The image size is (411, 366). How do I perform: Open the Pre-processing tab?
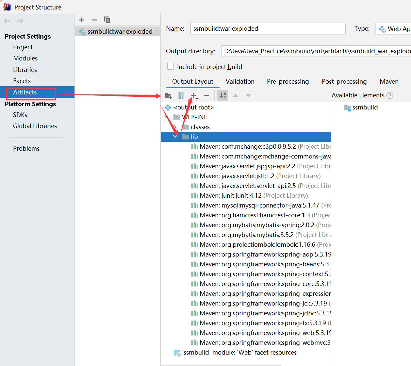(288, 81)
